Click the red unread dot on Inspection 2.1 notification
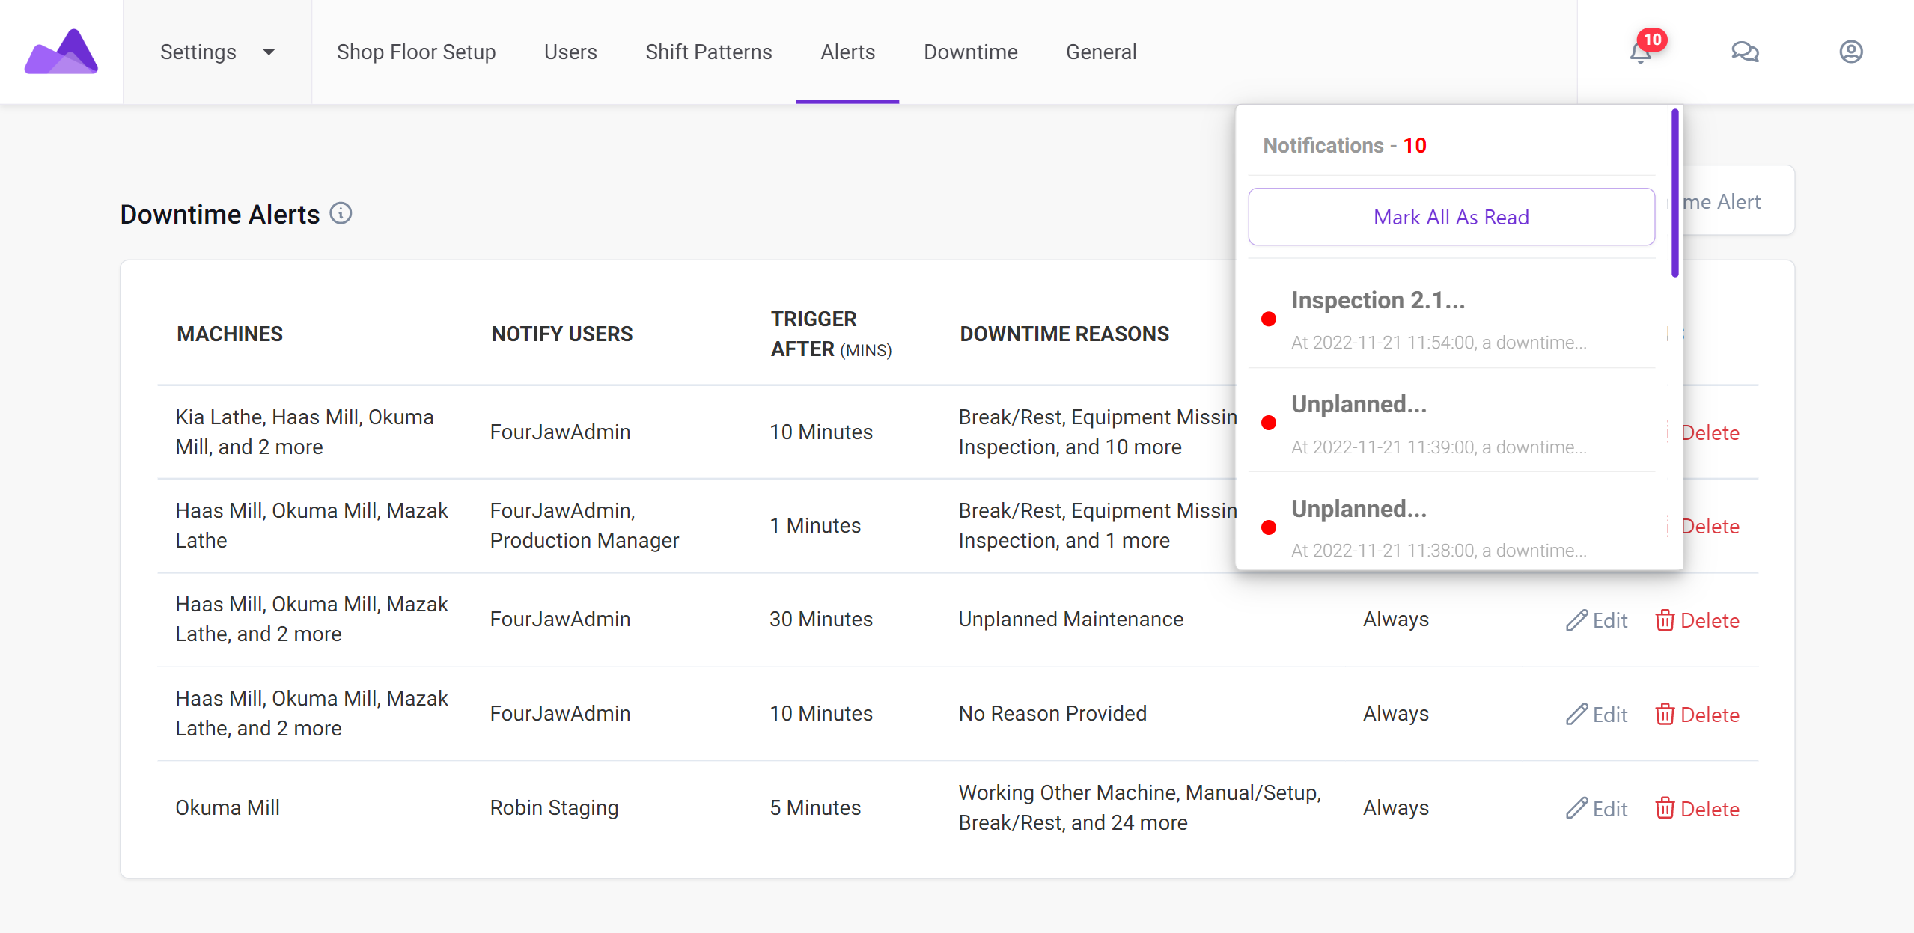1914x933 pixels. click(1269, 319)
